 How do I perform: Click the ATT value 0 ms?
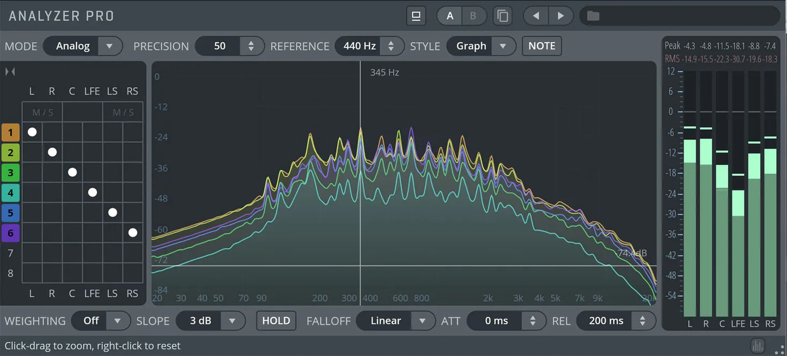coord(496,321)
